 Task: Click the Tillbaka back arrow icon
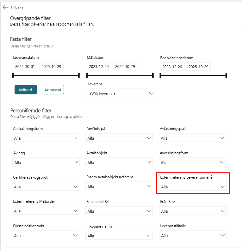[x=5, y=7]
